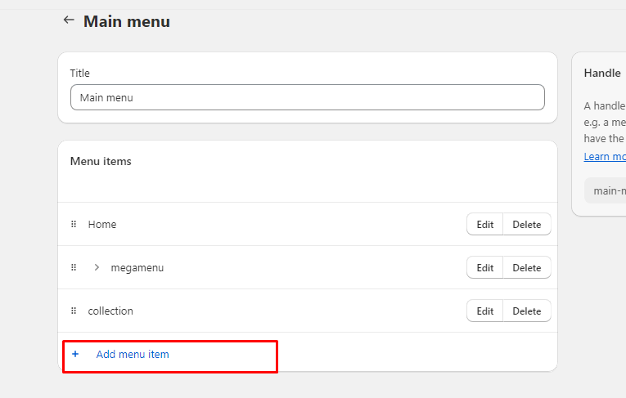Image resolution: width=626 pixels, height=398 pixels.
Task: Click the drag handle next to megamenu
Action: click(74, 267)
